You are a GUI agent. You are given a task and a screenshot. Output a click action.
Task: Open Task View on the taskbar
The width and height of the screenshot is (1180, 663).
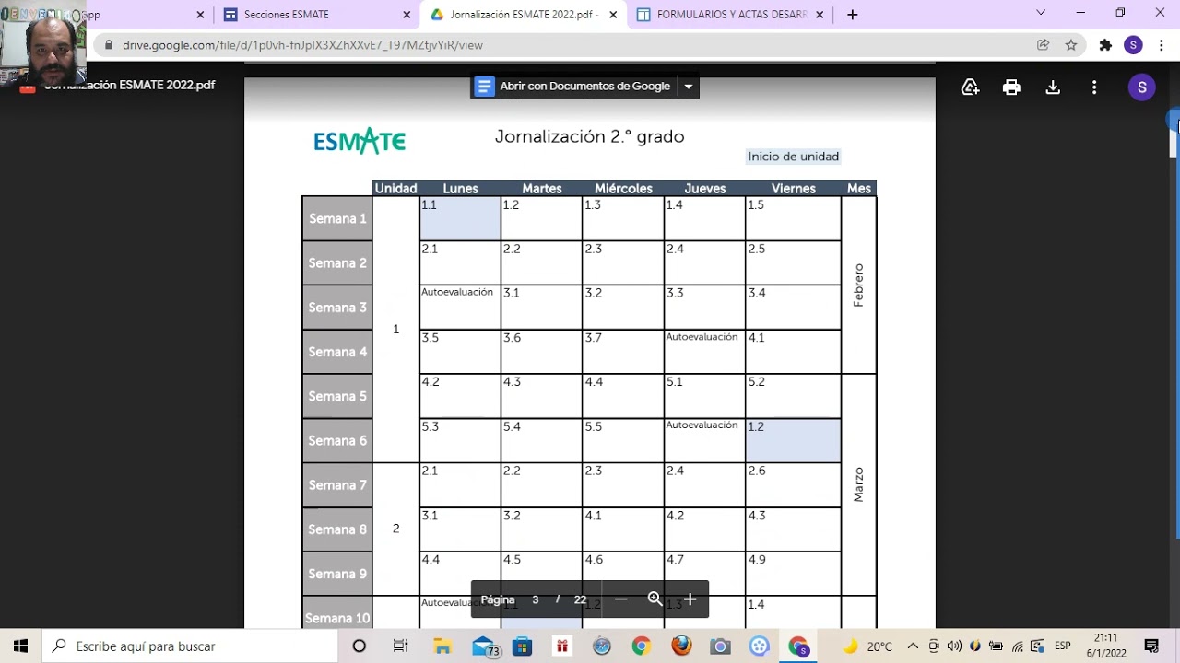tap(400, 646)
